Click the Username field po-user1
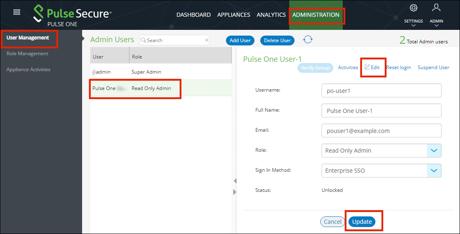Viewport: 460px width, 234px height. click(382, 90)
